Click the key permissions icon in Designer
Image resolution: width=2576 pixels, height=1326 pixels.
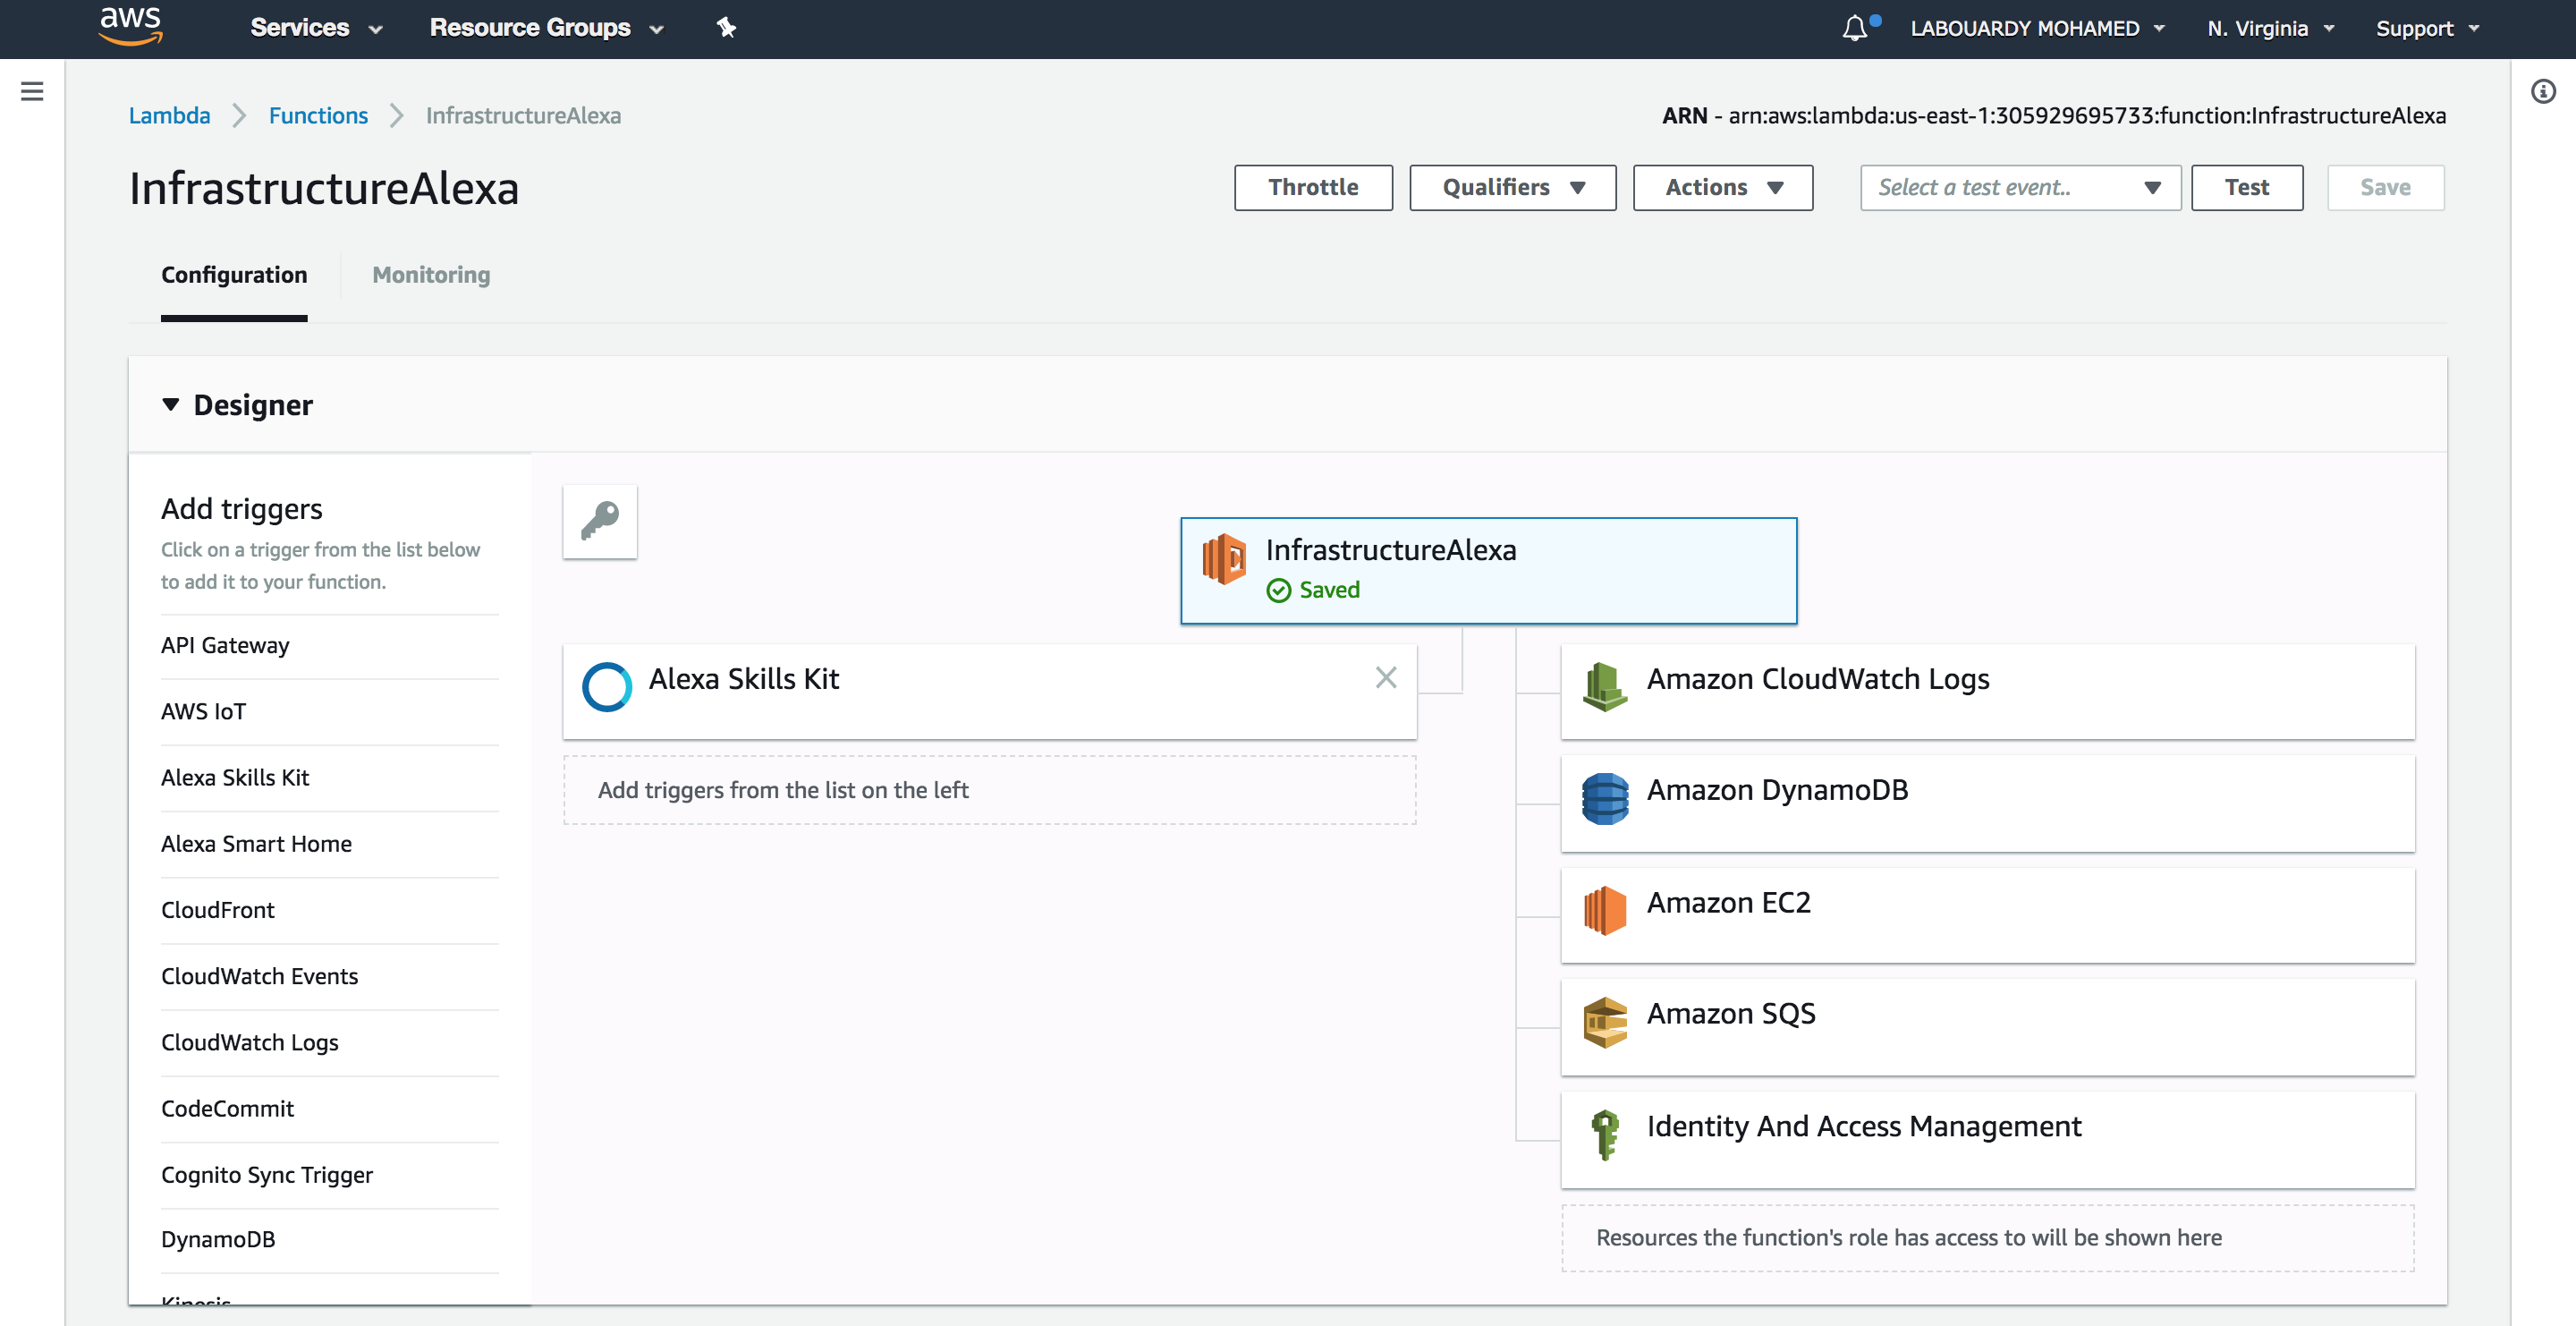[x=600, y=521]
